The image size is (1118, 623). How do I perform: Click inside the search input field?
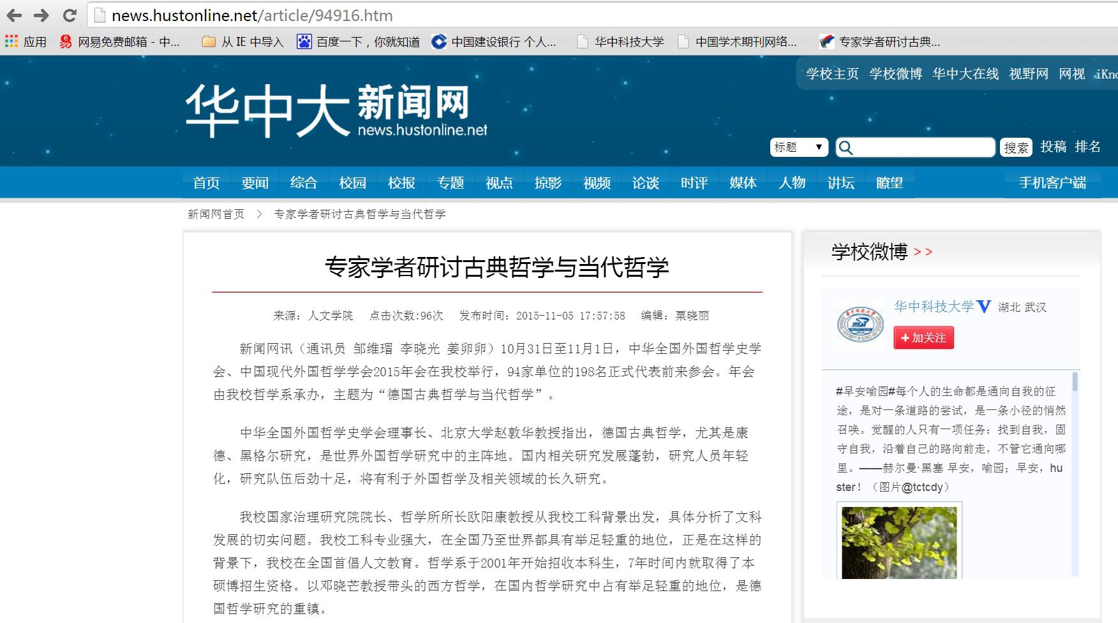pyautogui.click(x=919, y=147)
